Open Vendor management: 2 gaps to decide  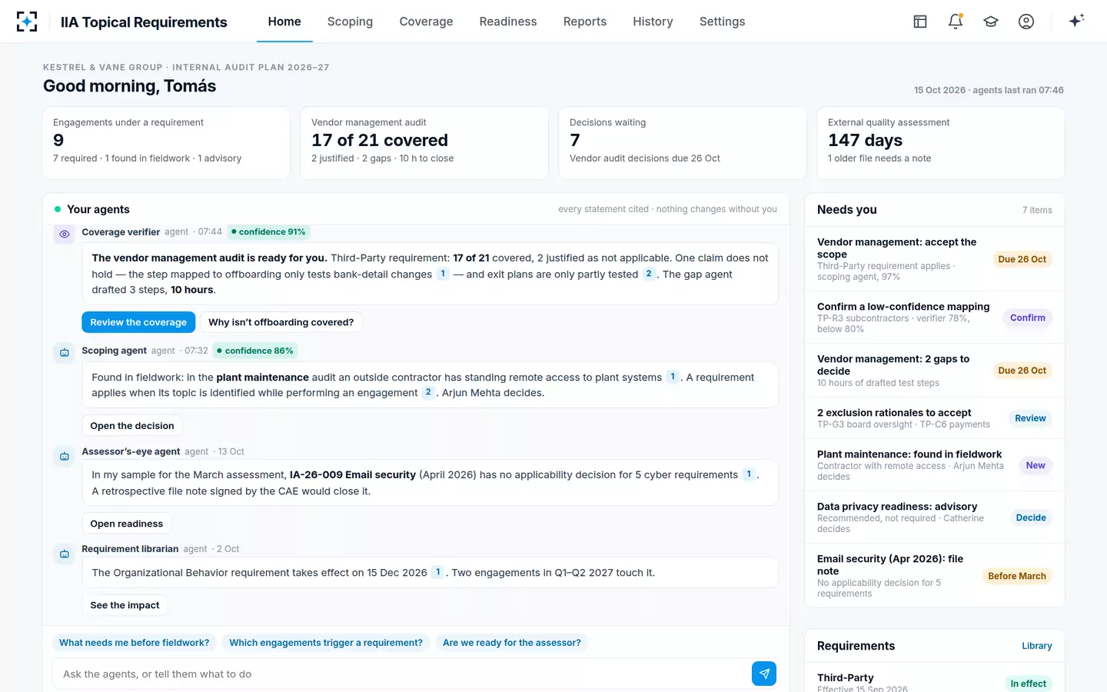point(935,370)
